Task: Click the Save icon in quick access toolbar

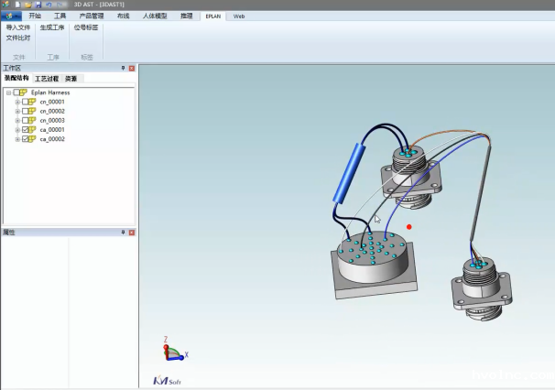Action: coord(38,5)
